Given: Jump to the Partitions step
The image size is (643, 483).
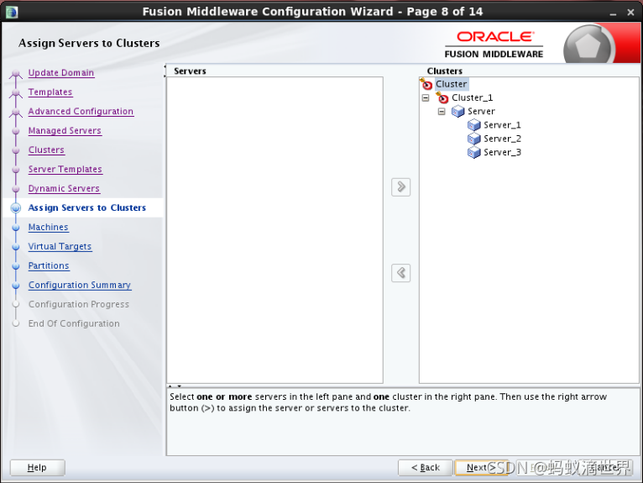Looking at the screenshot, I should 49,265.
